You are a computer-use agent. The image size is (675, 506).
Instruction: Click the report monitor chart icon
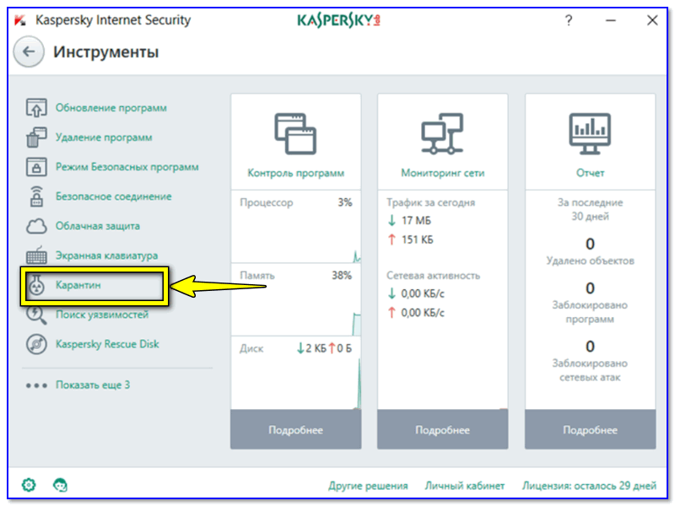tap(590, 134)
